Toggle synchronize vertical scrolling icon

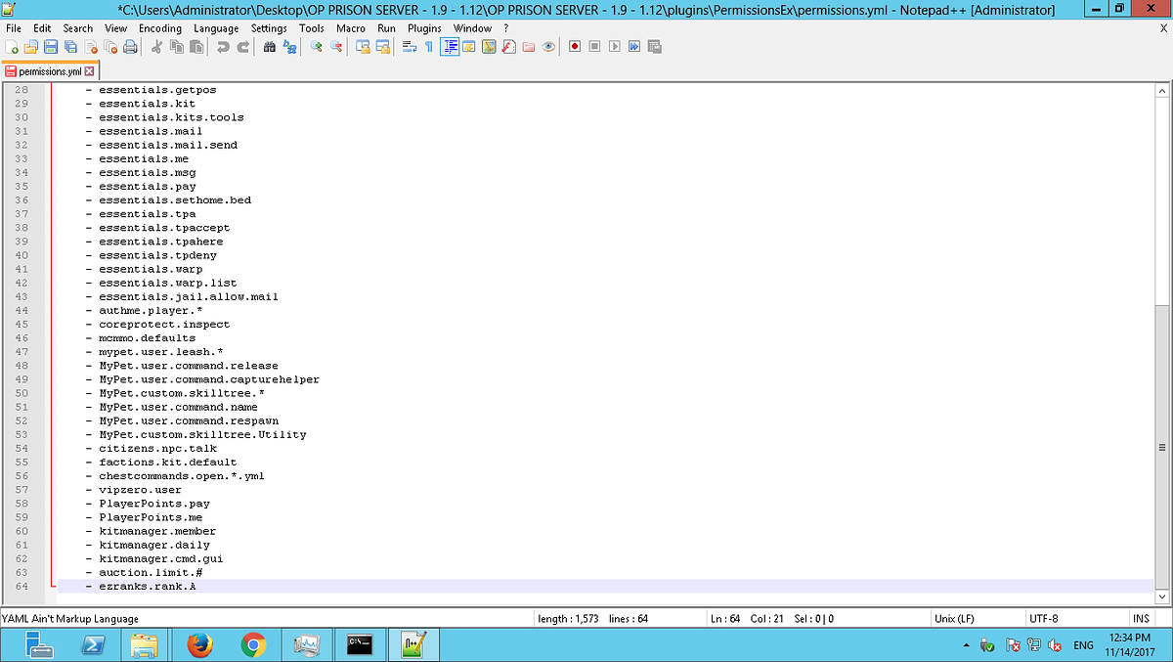363,46
